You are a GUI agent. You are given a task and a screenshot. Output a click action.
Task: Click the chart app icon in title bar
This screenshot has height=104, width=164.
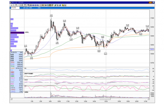[x=11, y=3]
